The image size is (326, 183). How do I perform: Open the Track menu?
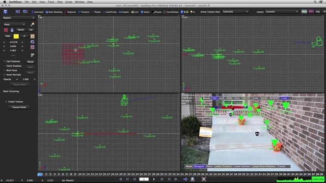coord(51,2)
